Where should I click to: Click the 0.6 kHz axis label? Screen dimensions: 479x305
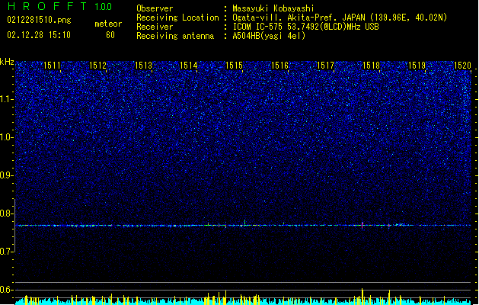(6, 290)
